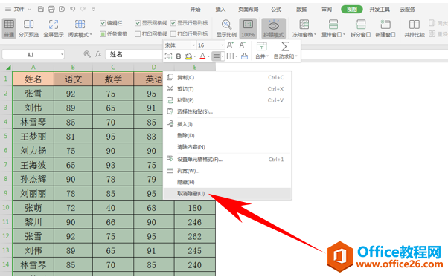Screen dimensions: 448x277
Task: Click leftmost icon in mini toolbar bottom row
Action: tap(169, 56)
